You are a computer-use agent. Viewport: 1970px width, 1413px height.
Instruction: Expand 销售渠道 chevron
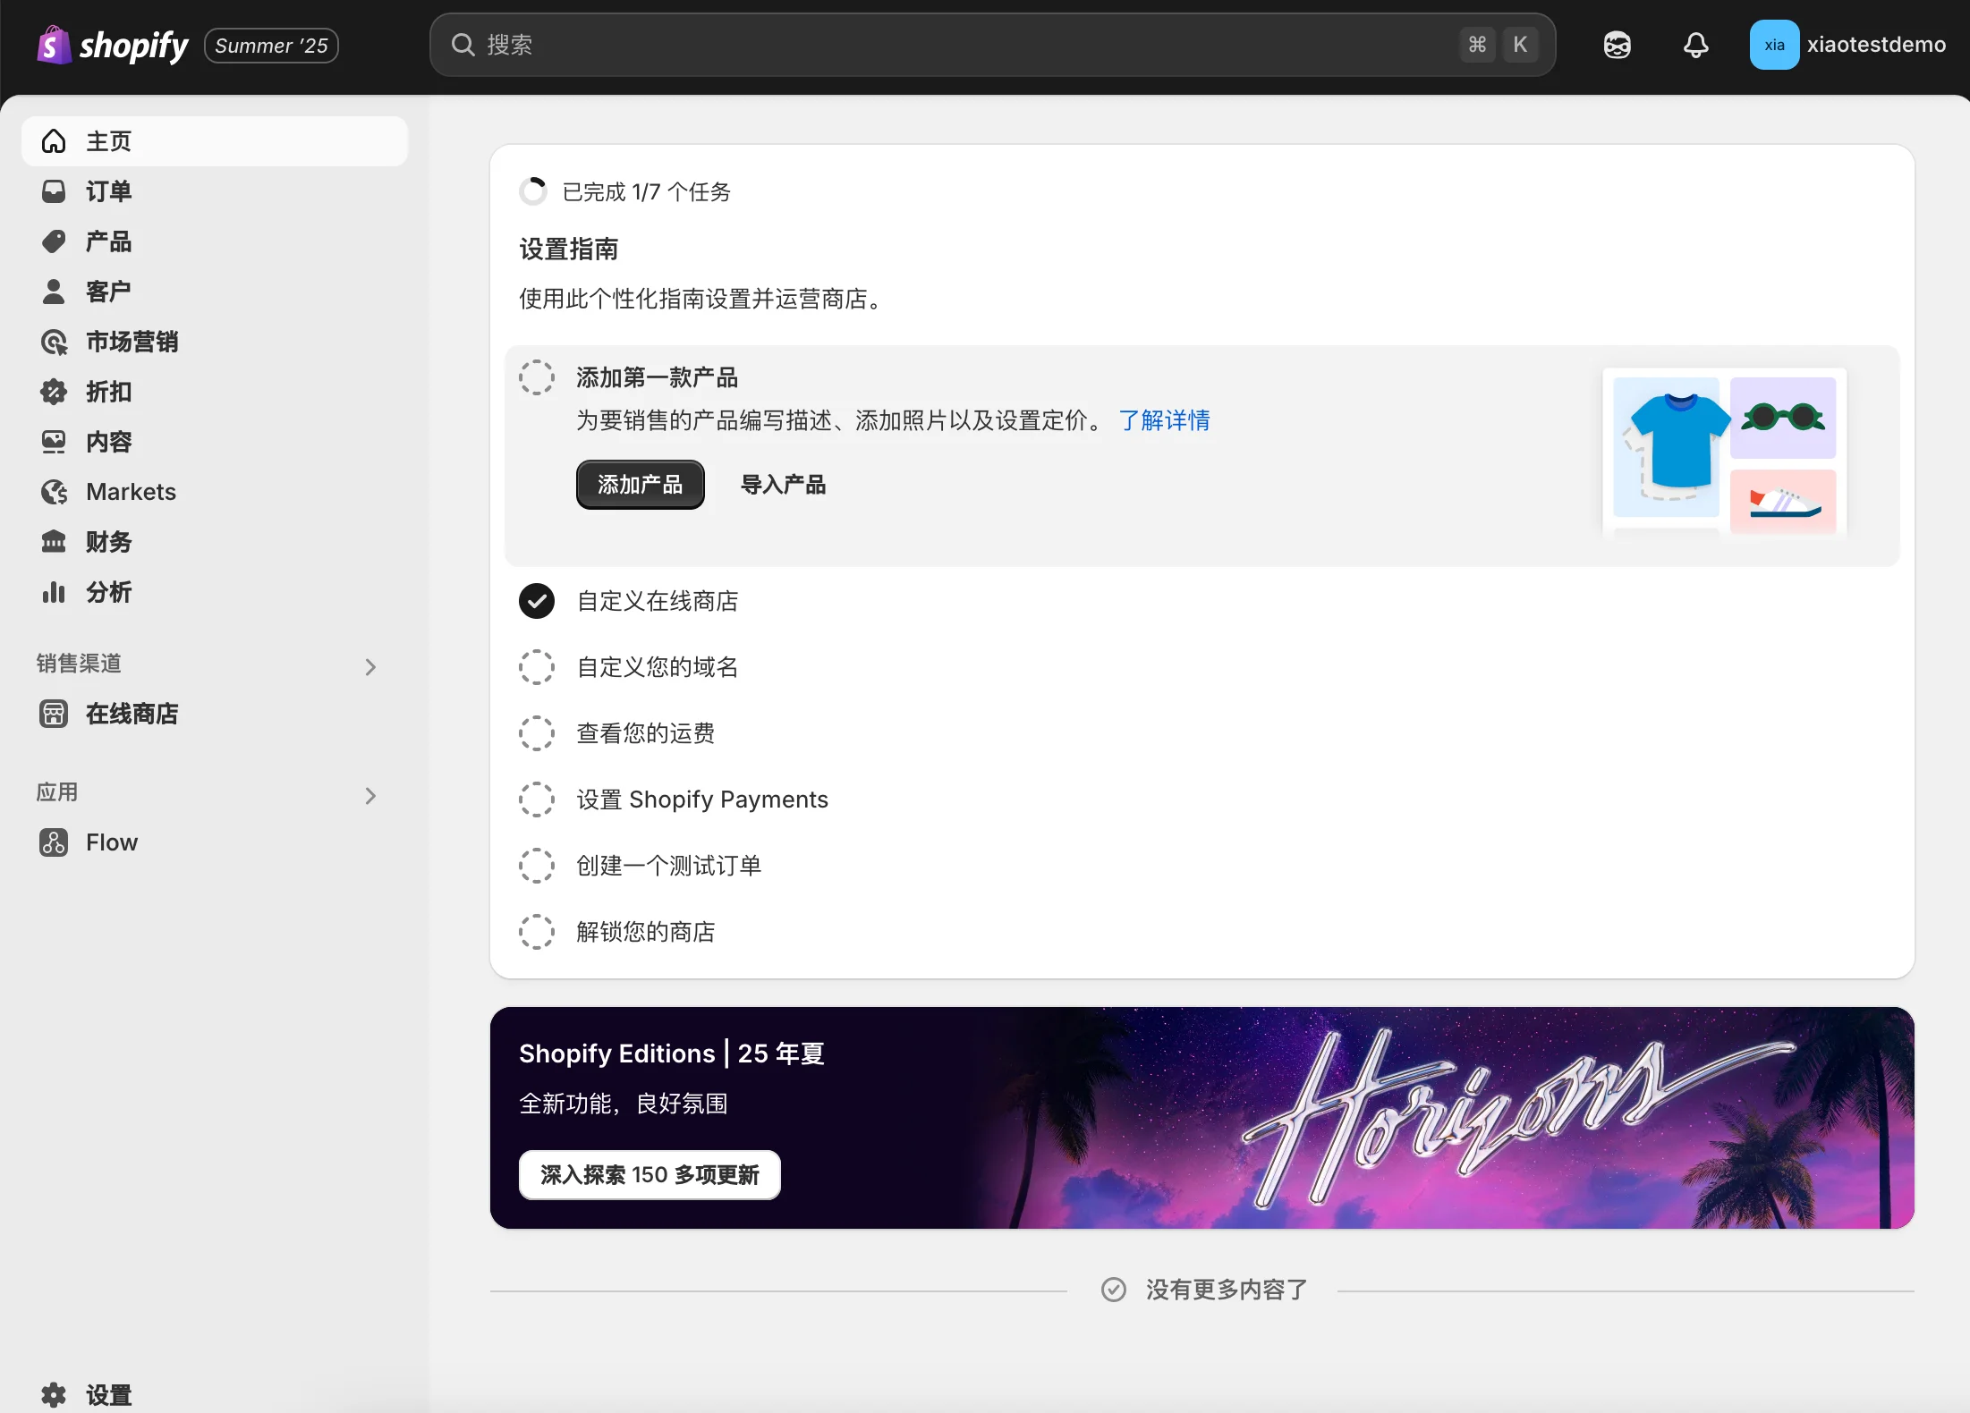pos(370,667)
